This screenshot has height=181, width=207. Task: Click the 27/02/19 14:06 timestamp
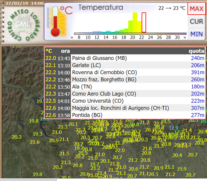[25, 3]
